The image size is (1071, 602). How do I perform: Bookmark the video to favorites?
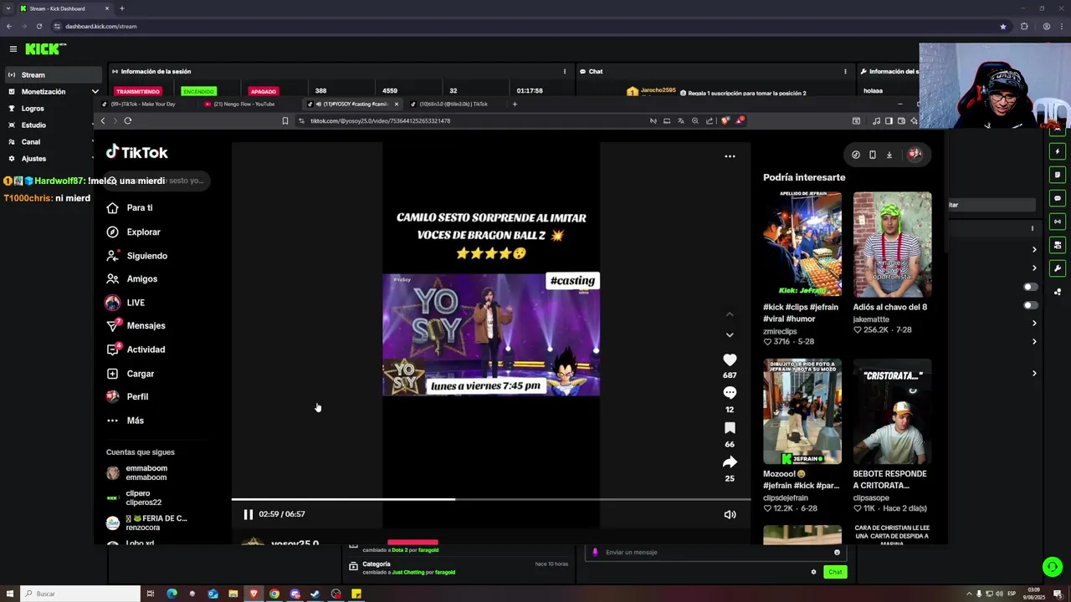point(730,428)
